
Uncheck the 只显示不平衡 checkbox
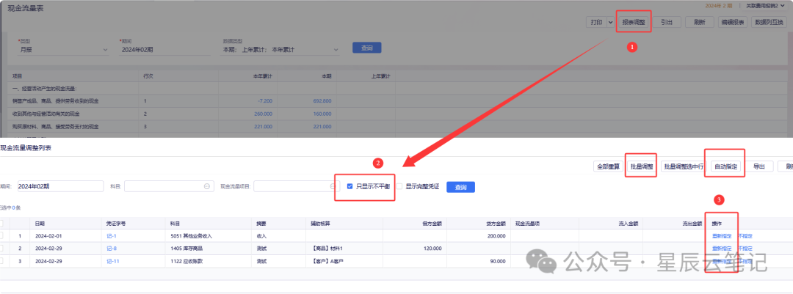pyautogui.click(x=350, y=186)
